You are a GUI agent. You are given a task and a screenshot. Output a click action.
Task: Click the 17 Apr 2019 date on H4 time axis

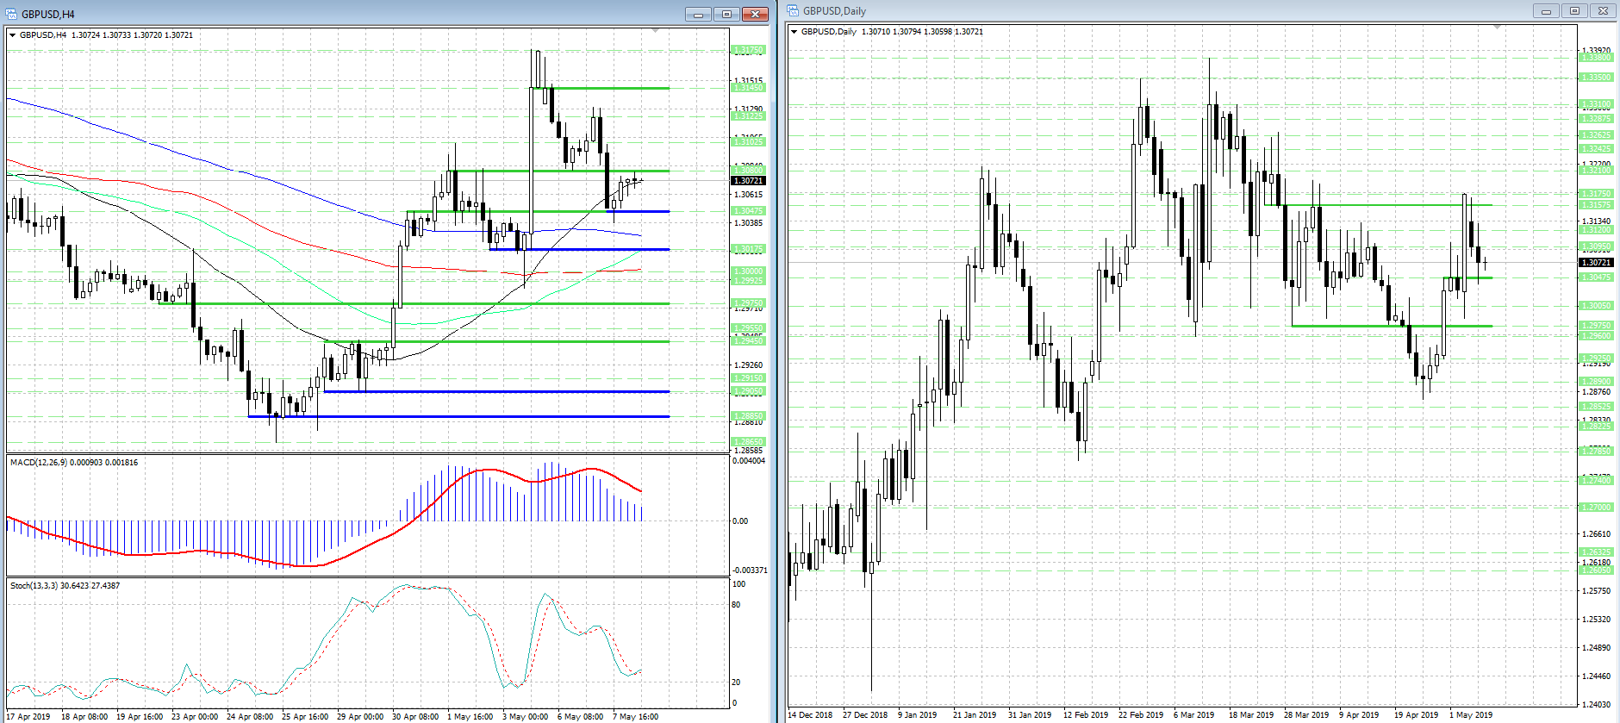[x=28, y=717]
